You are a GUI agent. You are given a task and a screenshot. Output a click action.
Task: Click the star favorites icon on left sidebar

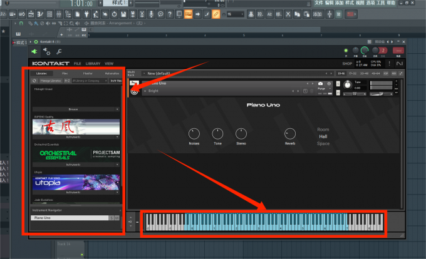point(3,31)
